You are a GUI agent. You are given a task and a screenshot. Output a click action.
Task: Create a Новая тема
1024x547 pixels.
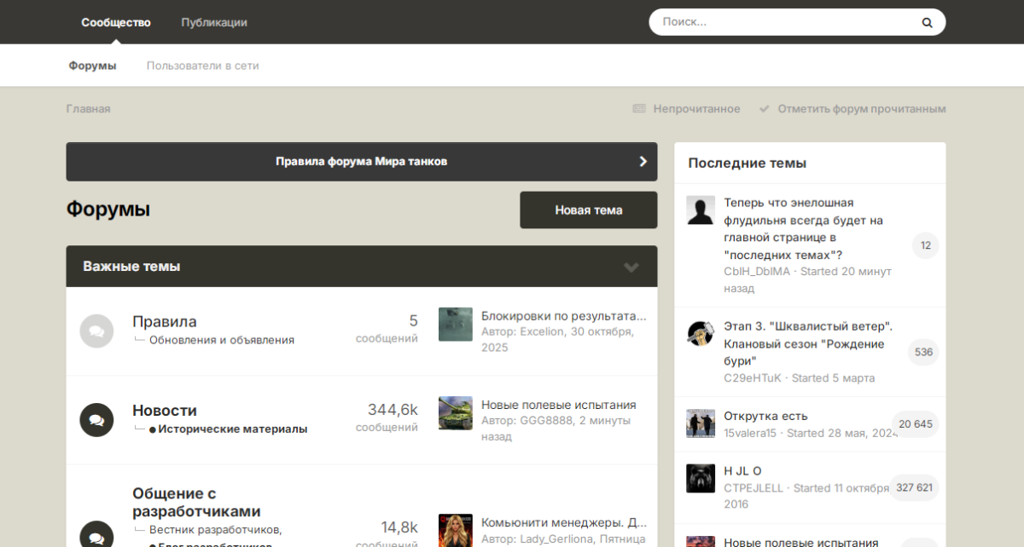pyautogui.click(x=589, y=210)
